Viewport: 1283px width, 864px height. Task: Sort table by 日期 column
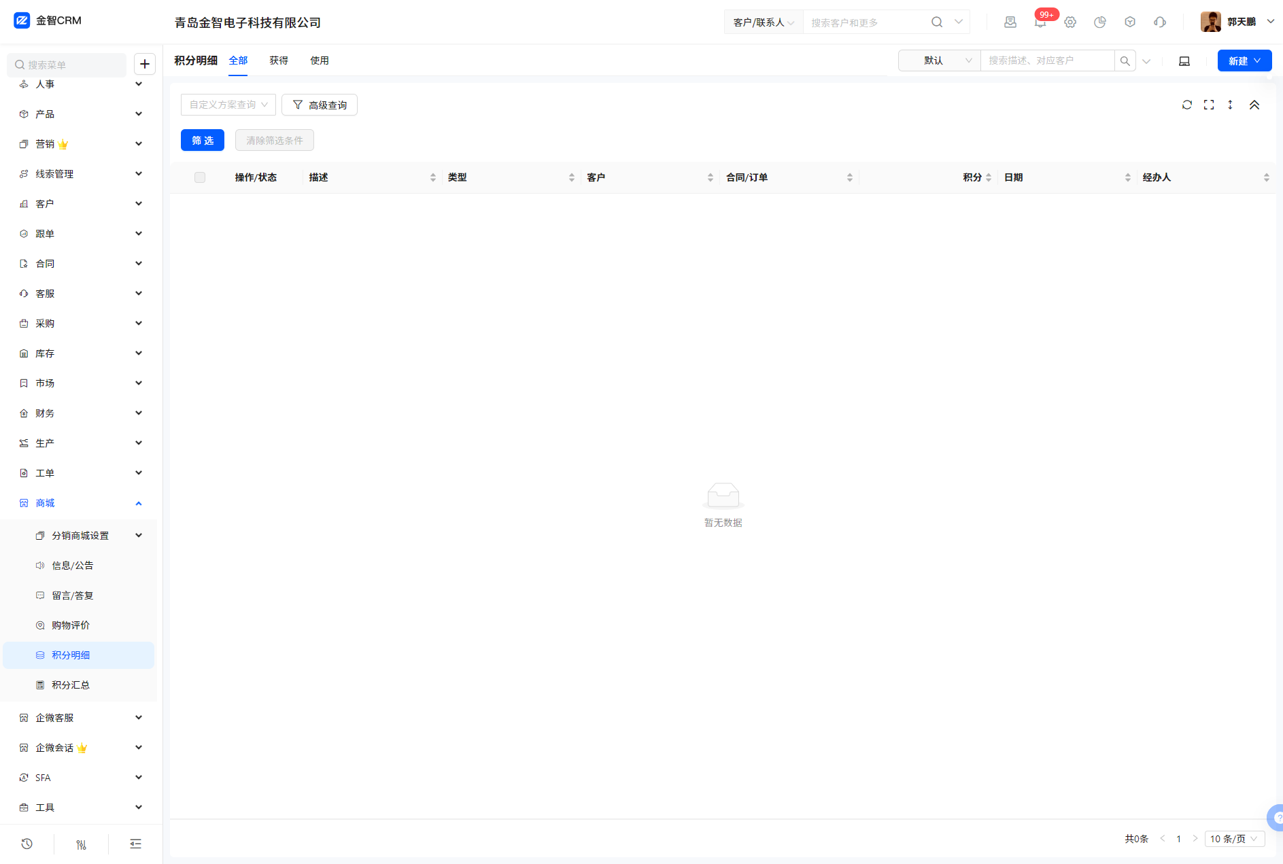(1127, 177)
